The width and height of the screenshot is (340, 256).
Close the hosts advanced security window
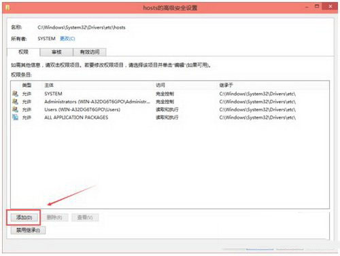coord(330,7)
